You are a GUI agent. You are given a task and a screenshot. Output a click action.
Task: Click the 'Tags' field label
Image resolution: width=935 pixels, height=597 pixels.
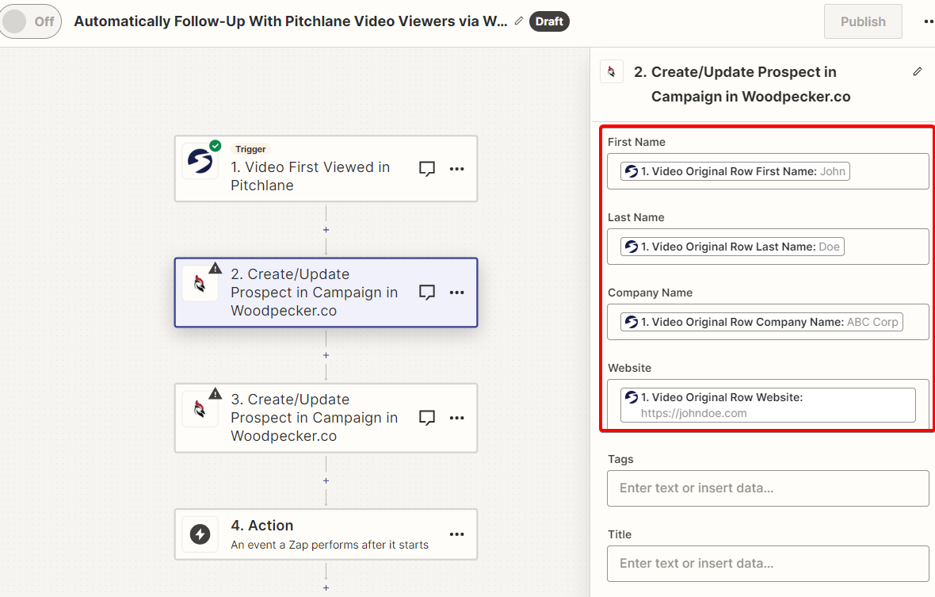point(620,459)
